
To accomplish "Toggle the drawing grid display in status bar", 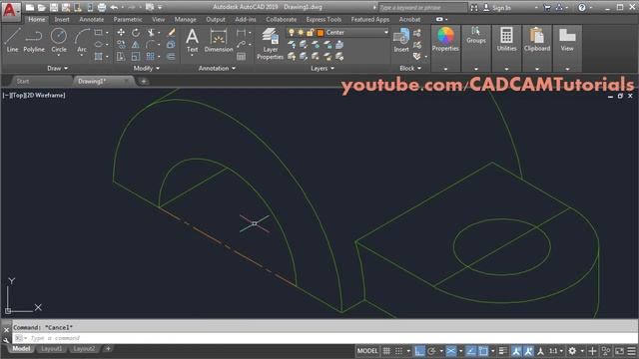I will click(386, 351).
